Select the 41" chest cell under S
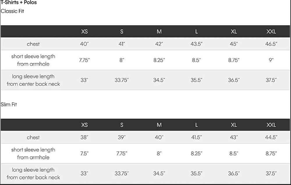The image size is (291, 185). pyautogui.click(x=122, y=44)
